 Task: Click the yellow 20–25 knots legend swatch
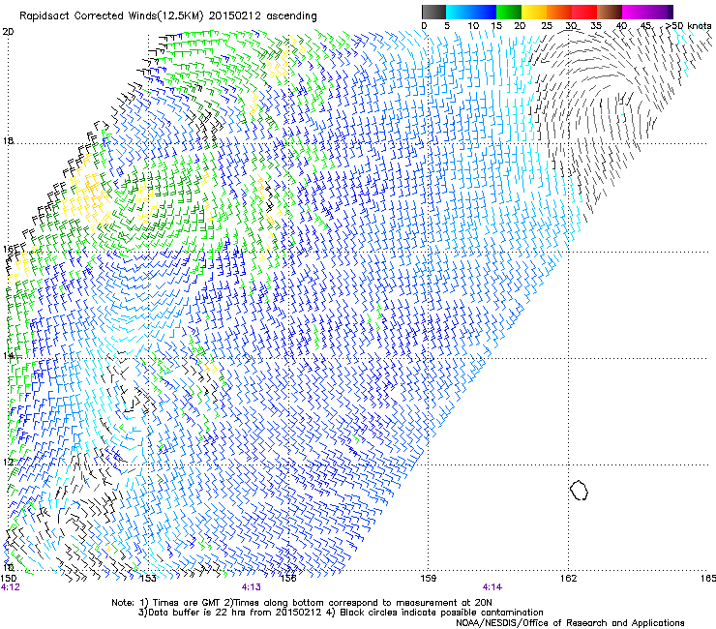click(x=534, y=12)
